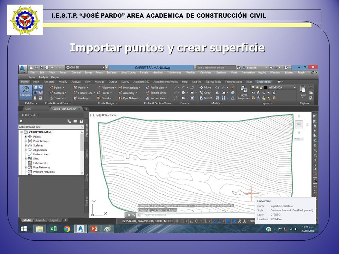Click the Windows Start button
The width and height of the screenshot is (339, 254).
pos(24,229)
